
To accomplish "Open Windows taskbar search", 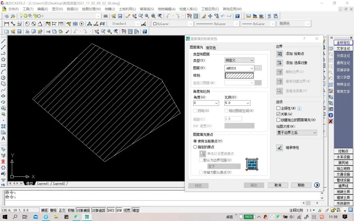I will [15, 217].
